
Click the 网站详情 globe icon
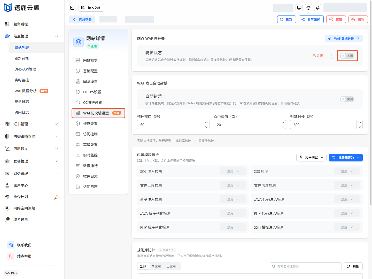79,42
